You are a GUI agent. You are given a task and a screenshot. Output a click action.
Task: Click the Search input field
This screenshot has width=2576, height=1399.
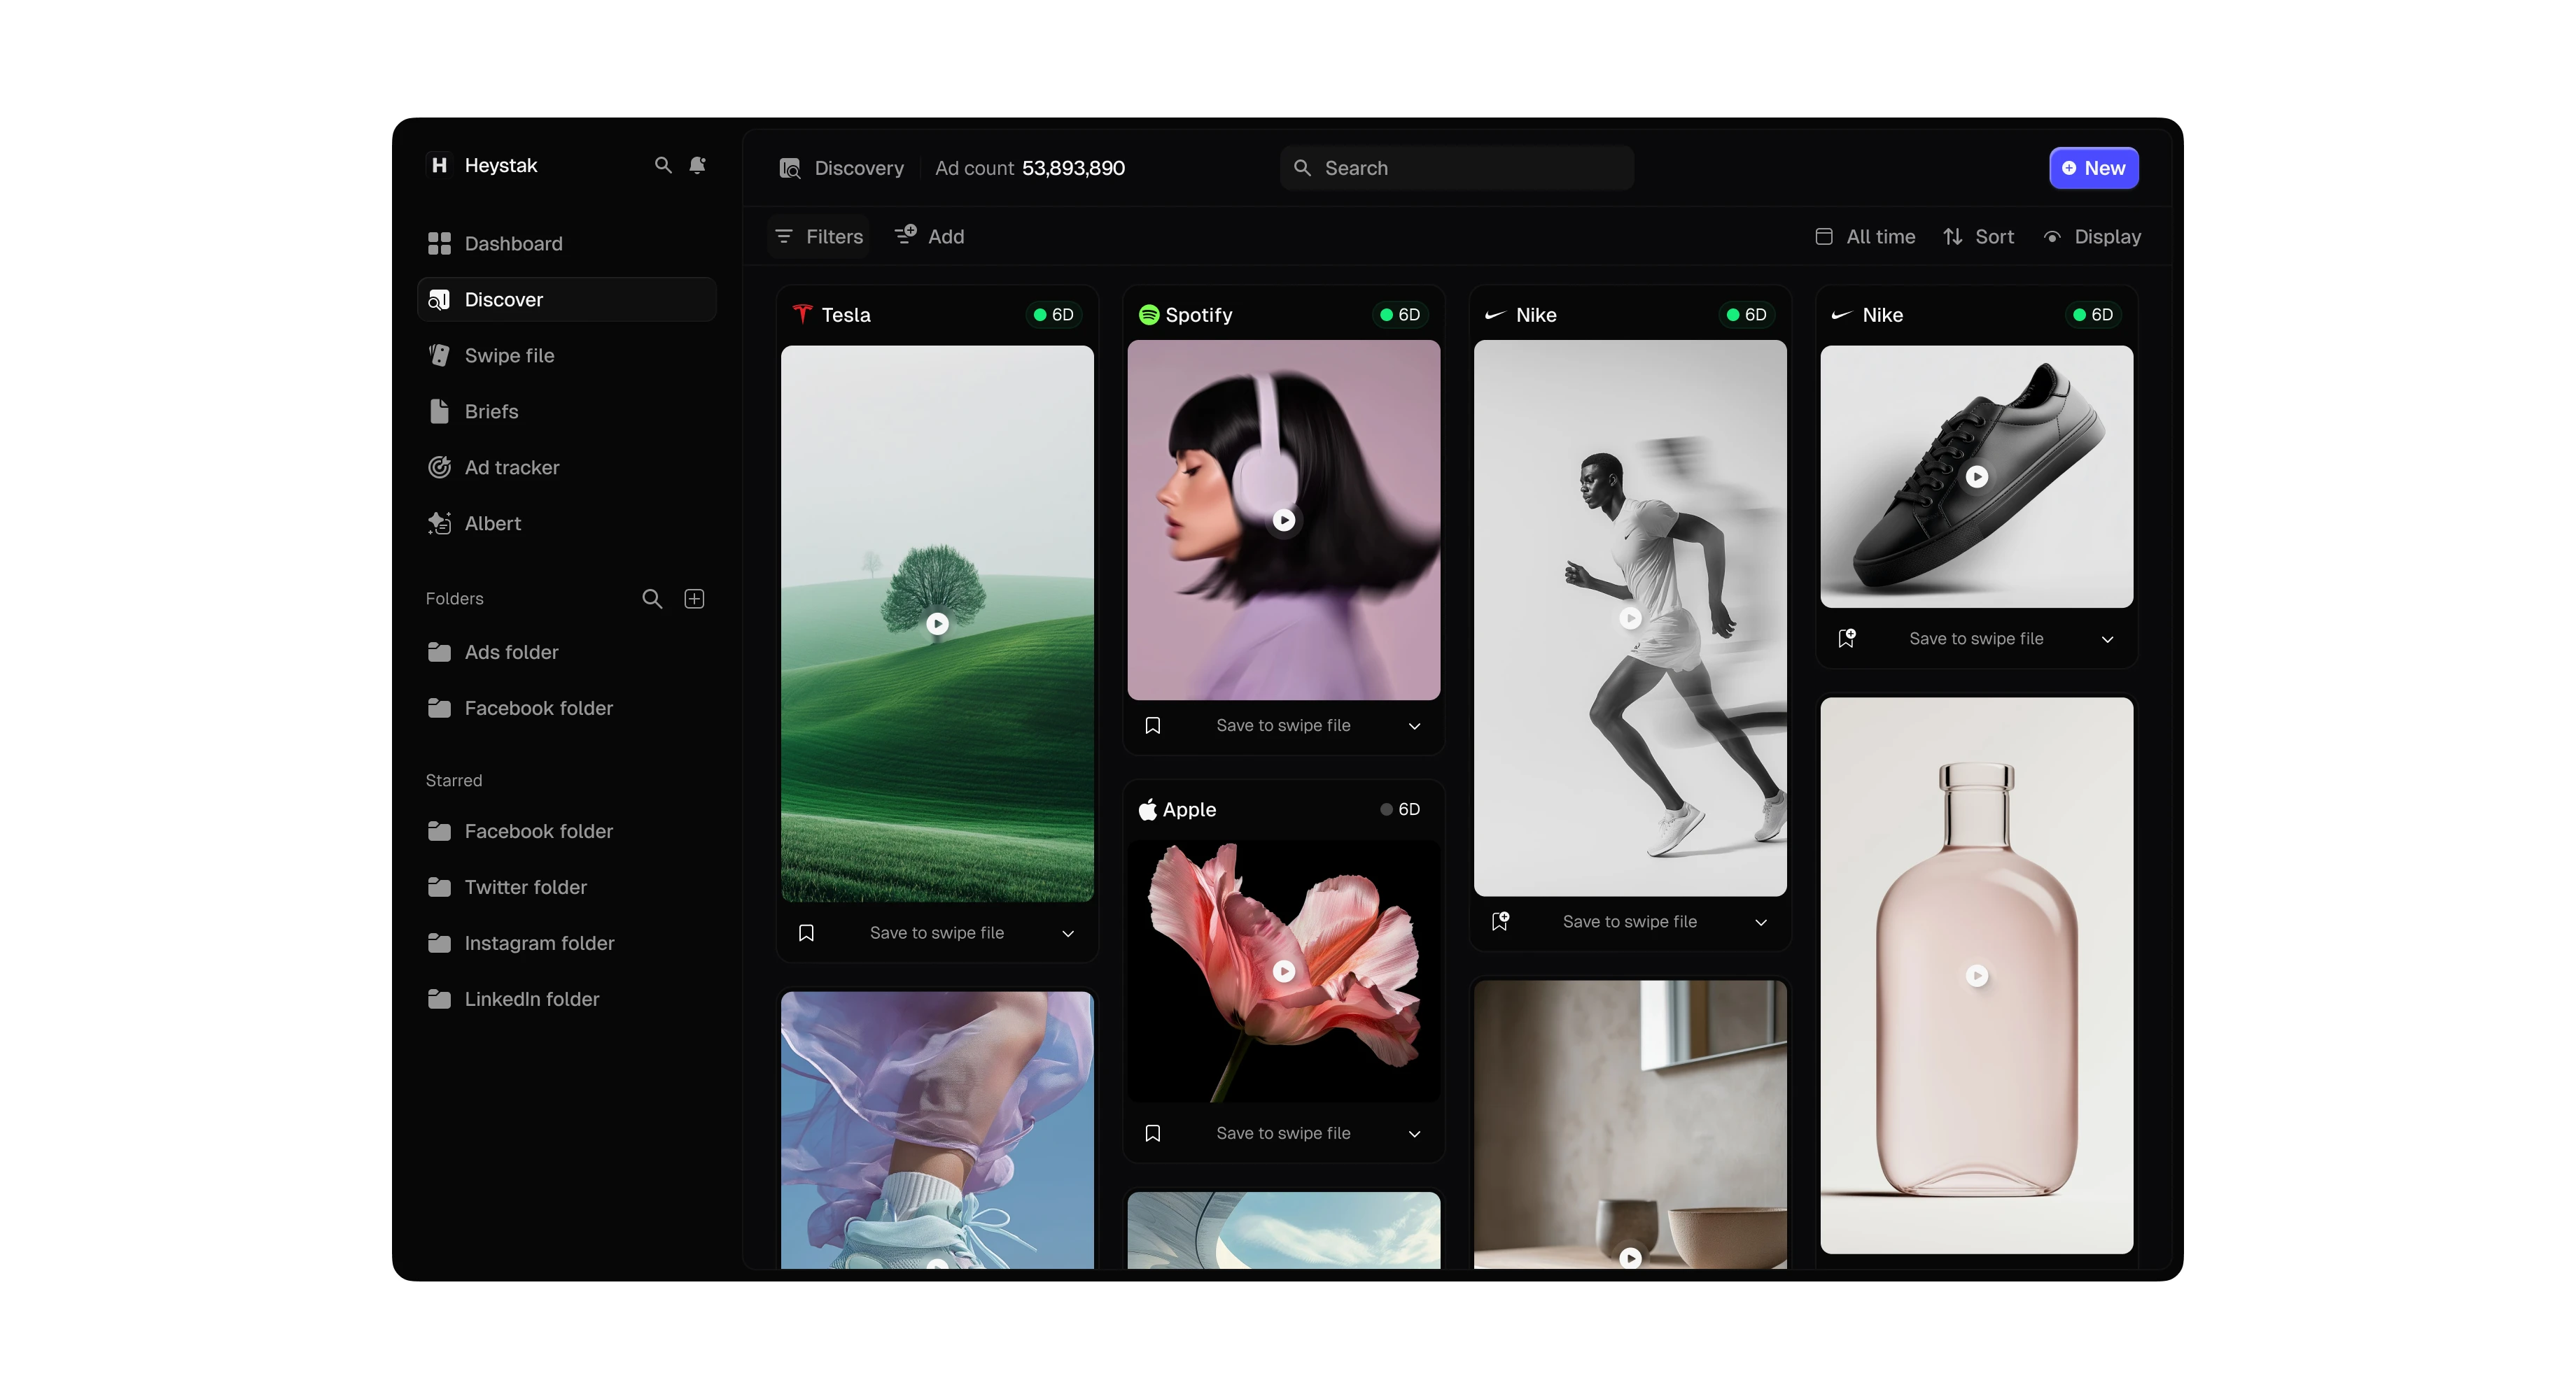pos(1457,168)
